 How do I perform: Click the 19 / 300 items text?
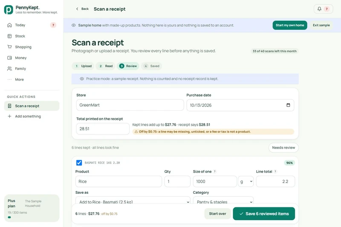[17, 213]
